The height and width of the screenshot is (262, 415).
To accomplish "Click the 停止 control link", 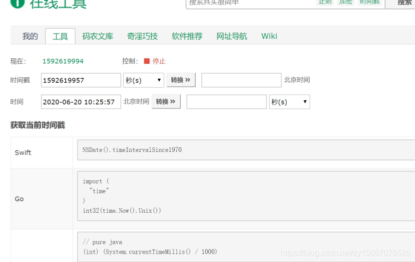I will (159, 61).
